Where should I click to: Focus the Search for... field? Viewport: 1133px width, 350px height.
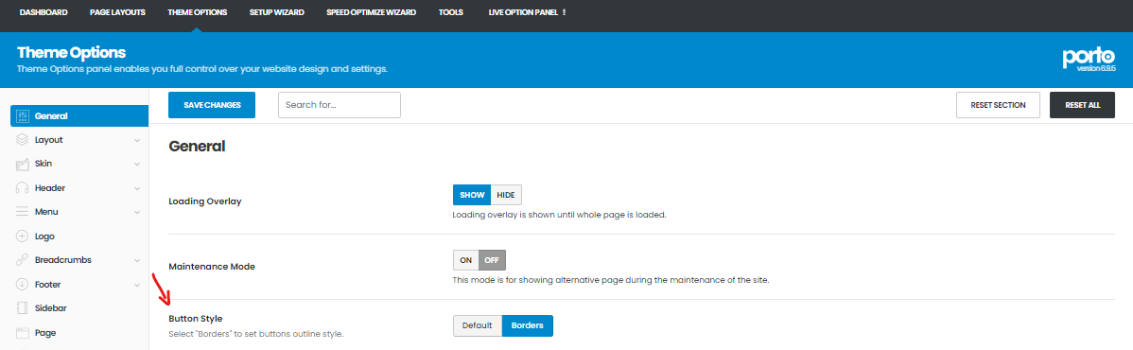click(x=340, y=105)
